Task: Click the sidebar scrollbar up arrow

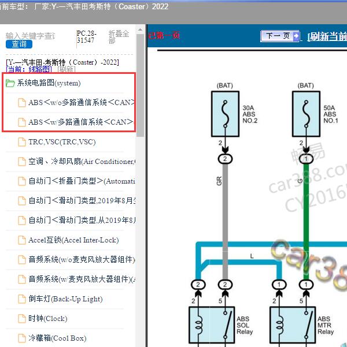Action: coord(140,29)
